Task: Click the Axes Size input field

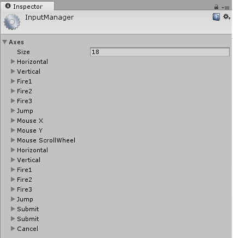Action: (160, 52)
